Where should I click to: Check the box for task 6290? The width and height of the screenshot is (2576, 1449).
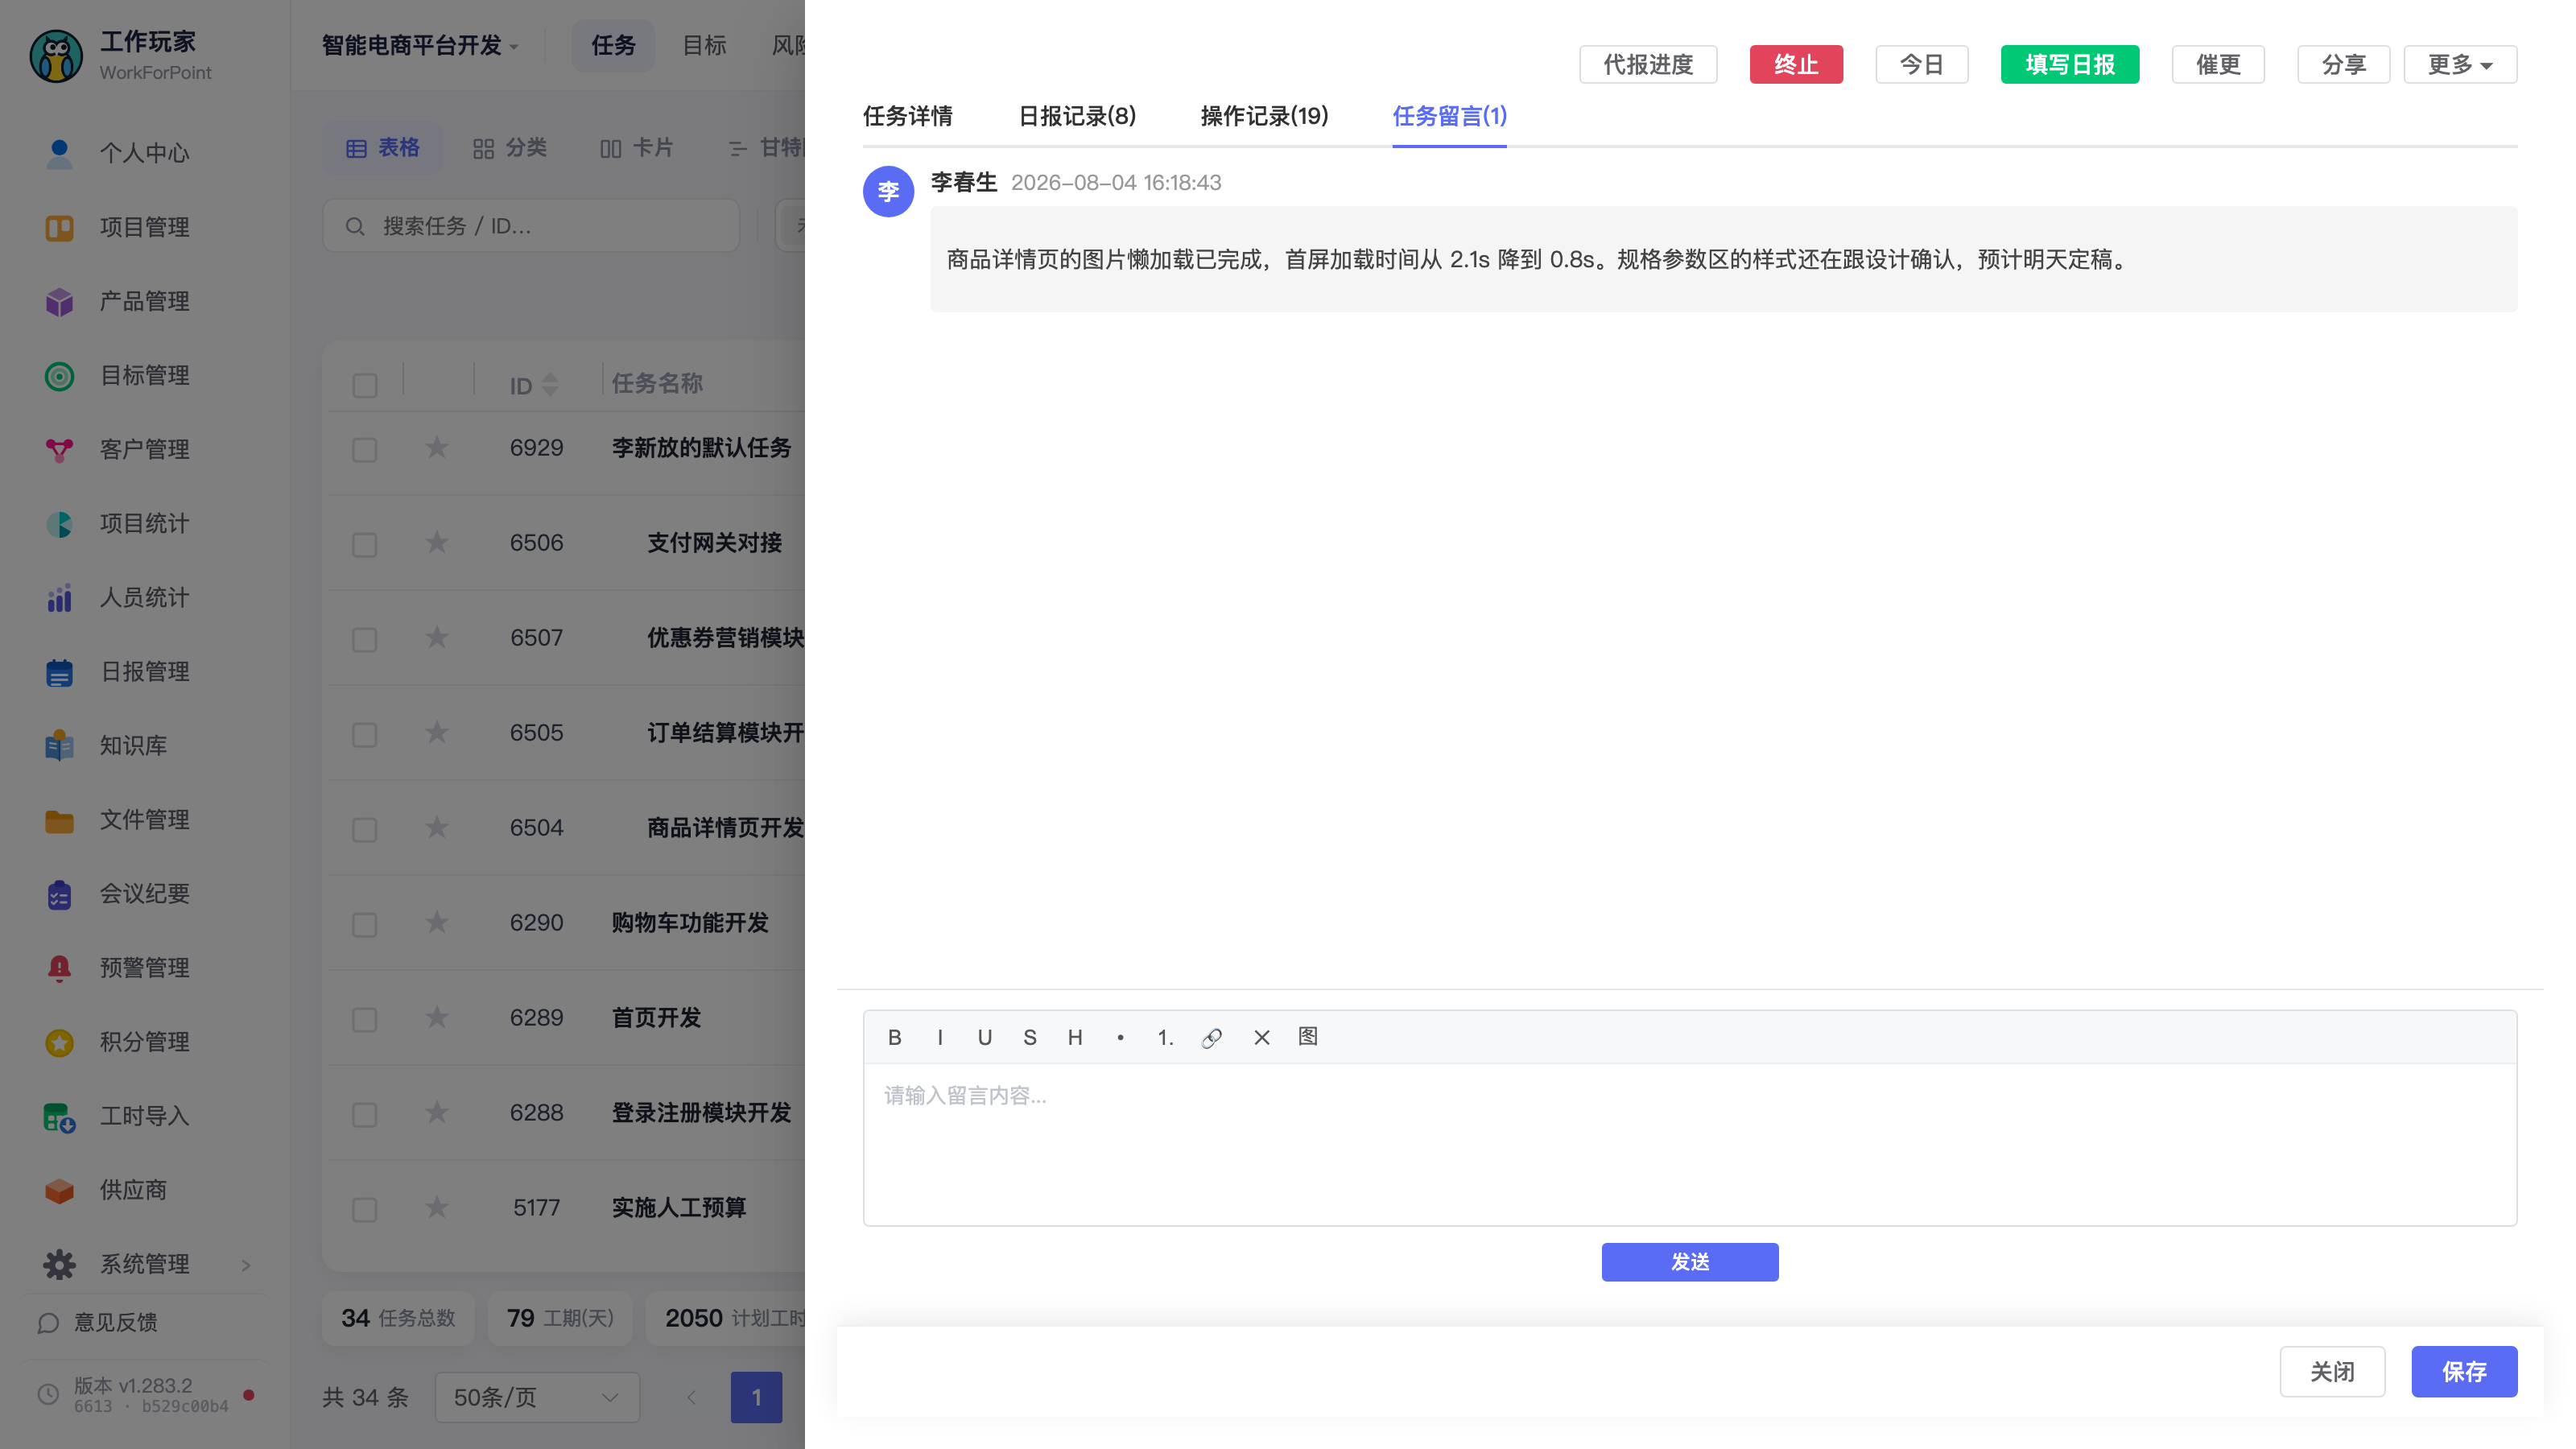[x=365, y=924]
